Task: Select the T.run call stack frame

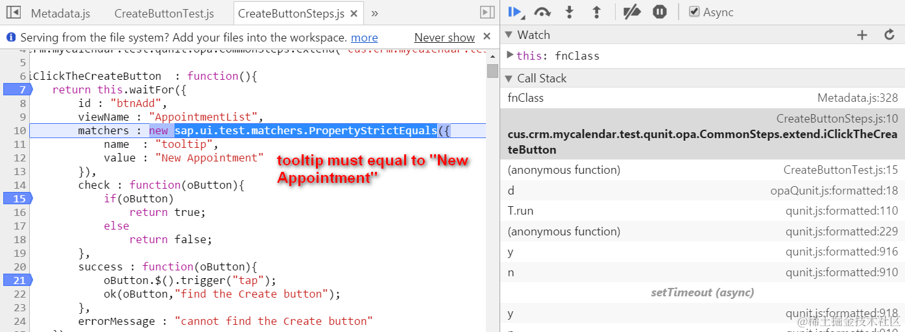Action: (703, 211)
